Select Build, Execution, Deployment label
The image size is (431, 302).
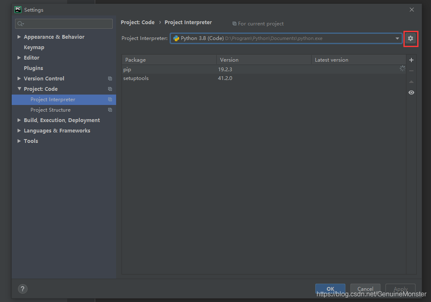(61, 120)
